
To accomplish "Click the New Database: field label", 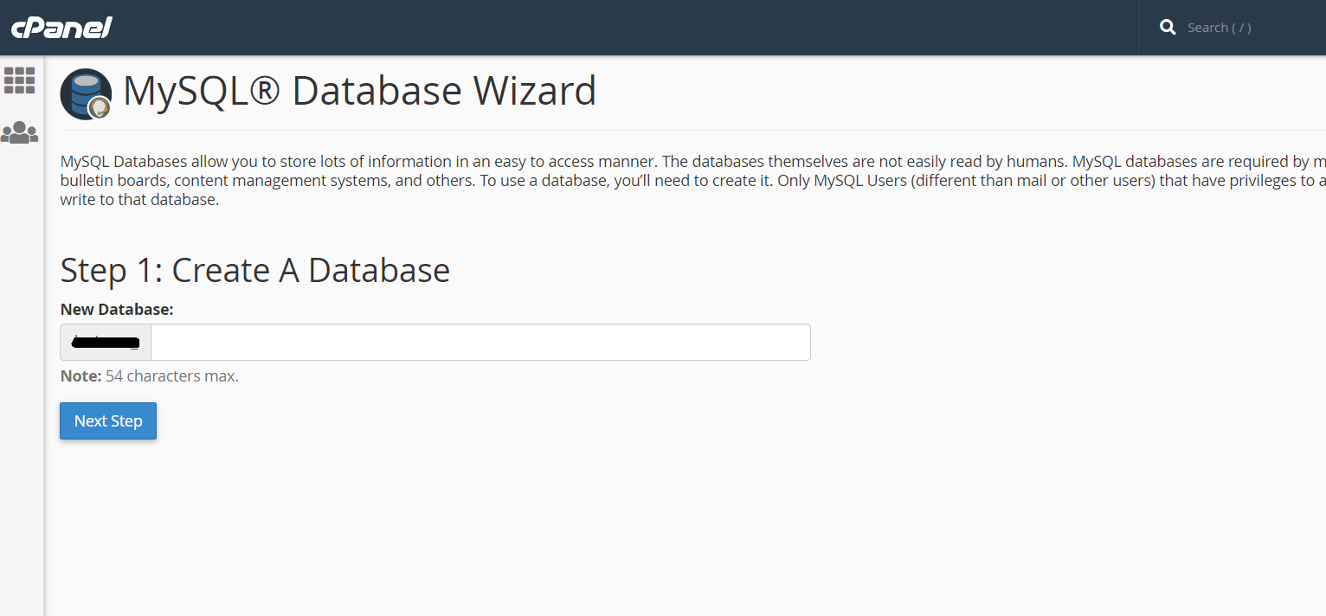I will pos(116,310).
